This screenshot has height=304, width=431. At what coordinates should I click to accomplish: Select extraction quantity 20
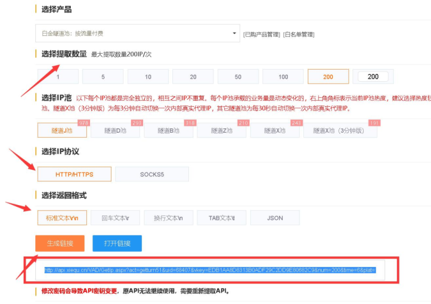pyautogui.click(x=193, y=77)
